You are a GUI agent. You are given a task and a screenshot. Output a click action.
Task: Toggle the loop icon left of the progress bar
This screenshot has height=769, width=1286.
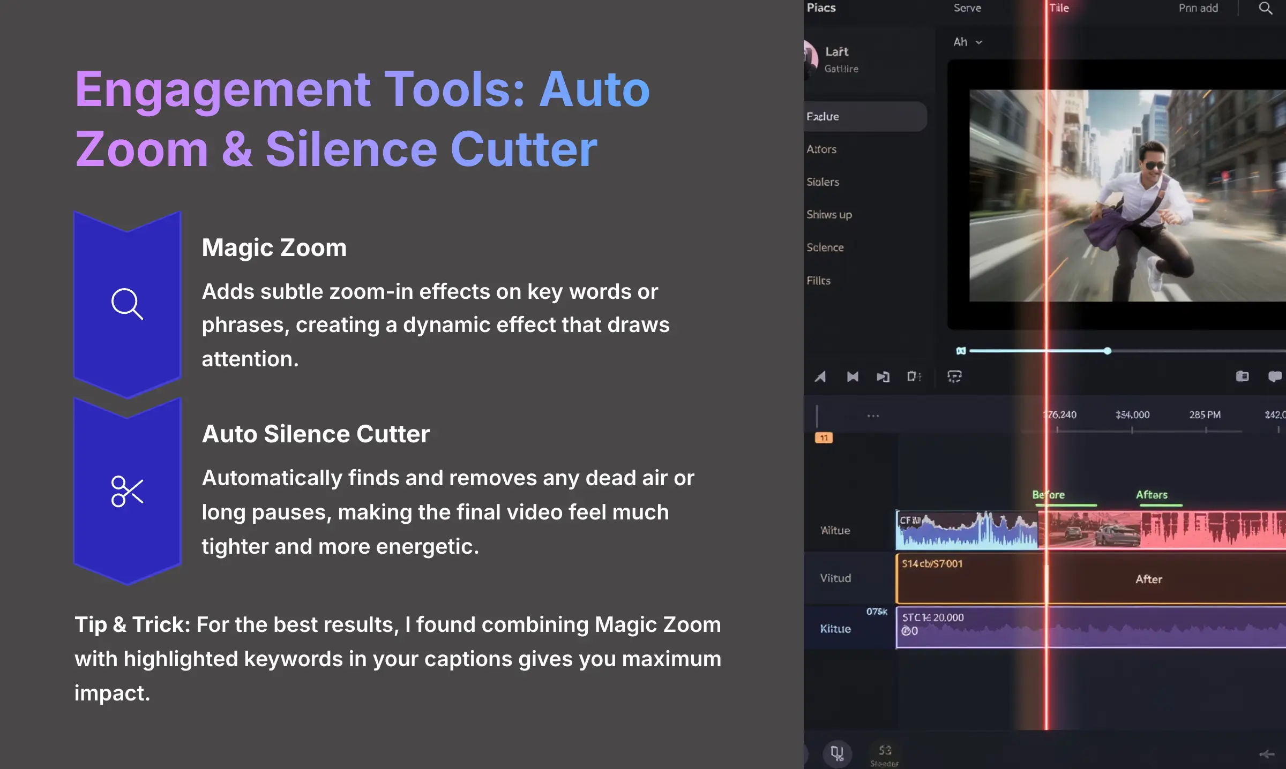click(x=962, y=350)
